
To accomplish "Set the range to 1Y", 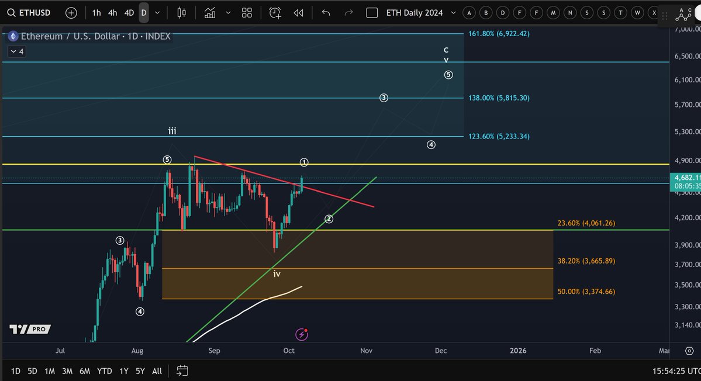I will (x=124, y=370).
